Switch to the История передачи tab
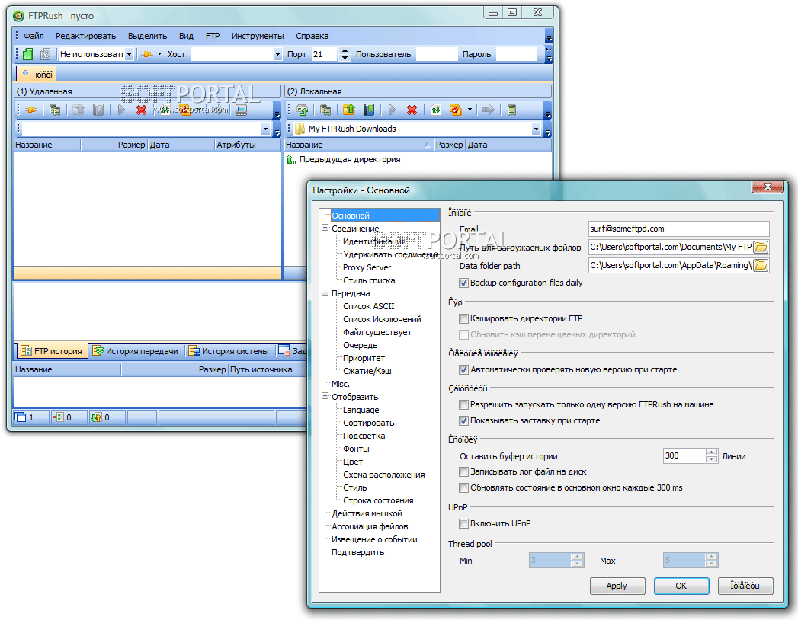Screen dimensions: 798x620 136,351
